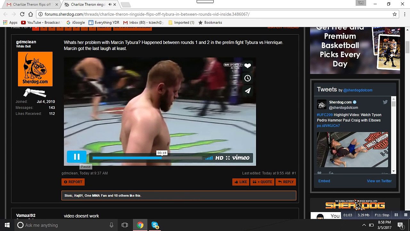Viewport: 410px width, 231px height.
Task: Pause the Vimeo video
Action: pos(77,157)
